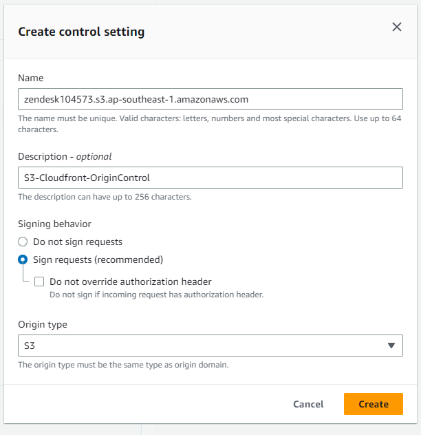Click the Name field label
Screen dimensions: 421x435
pyautogui.click(x=30, y=78)
